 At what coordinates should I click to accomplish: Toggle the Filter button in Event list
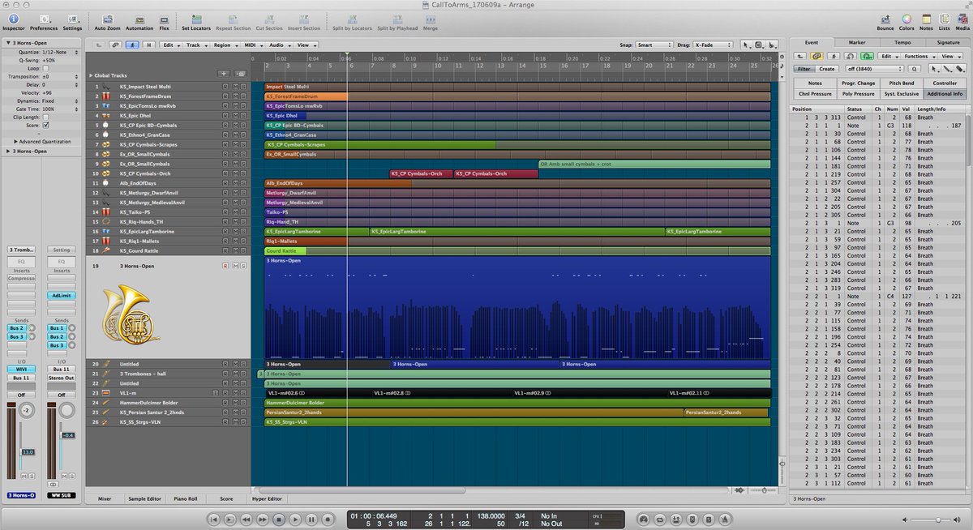pos(803,69)
